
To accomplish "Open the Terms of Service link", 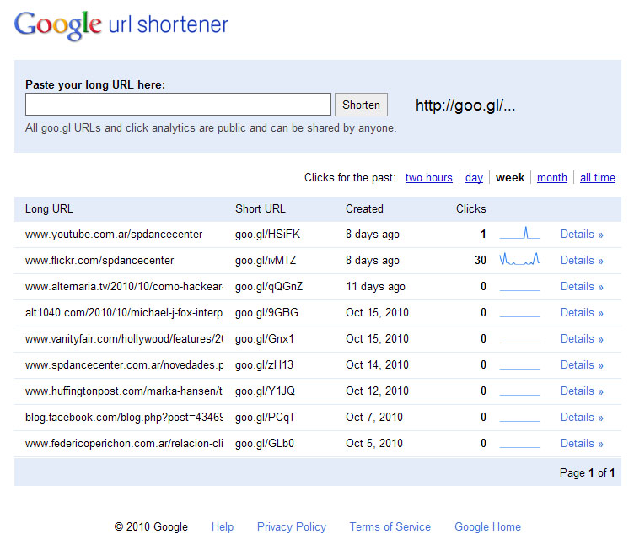I will tap(390, 526).
